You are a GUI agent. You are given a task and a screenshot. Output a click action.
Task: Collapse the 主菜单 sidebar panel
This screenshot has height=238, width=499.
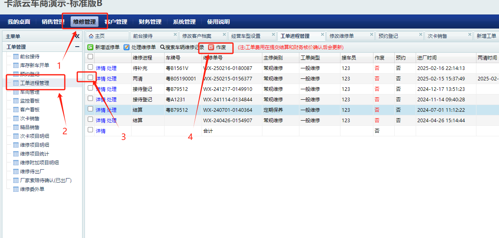[77, 36]
